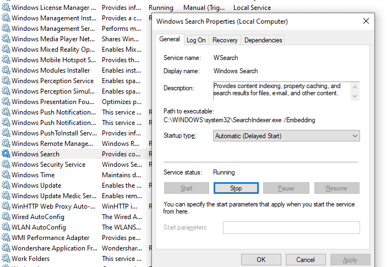This screenshot has height=267, width=392.
Task: Click gear icon for Windows License Manager service
Action: click(x=6, y=8)
